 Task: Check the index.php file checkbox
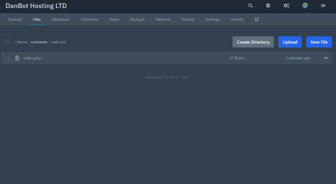(8, 58)
